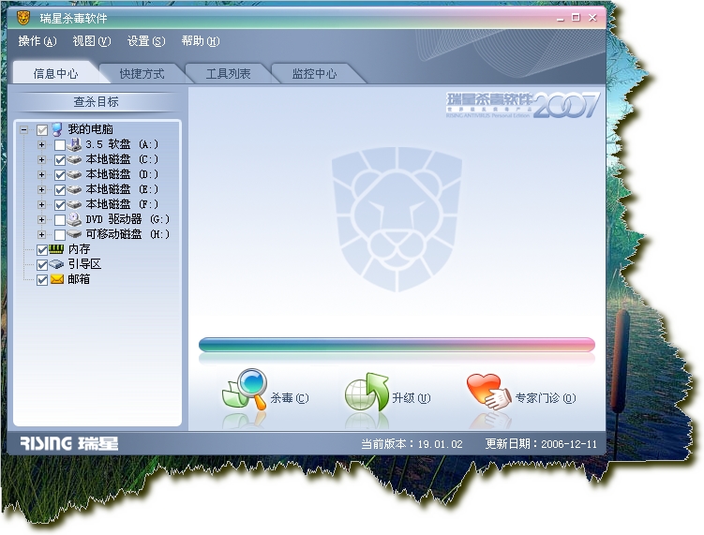
Task: Click the local disk E: drive icon
Action: point(74,189)
